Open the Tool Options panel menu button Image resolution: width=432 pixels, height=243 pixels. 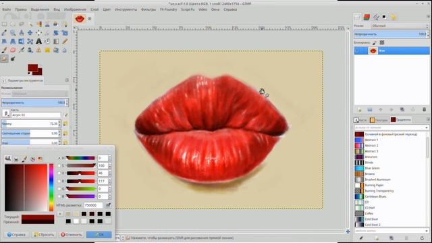(67, 80)
